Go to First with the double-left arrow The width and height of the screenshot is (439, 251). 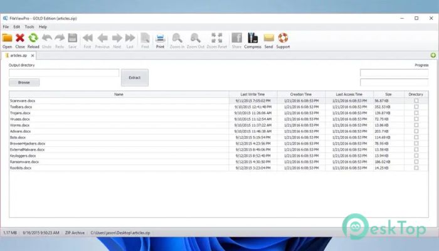(x=87, y=38)
